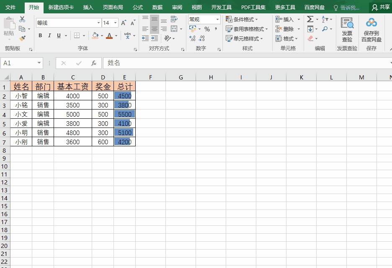The height and width of the screenshot is (268, 392).
Task: Open the invoice verification 发票查验 tool
Action: [x=347, y=30]
